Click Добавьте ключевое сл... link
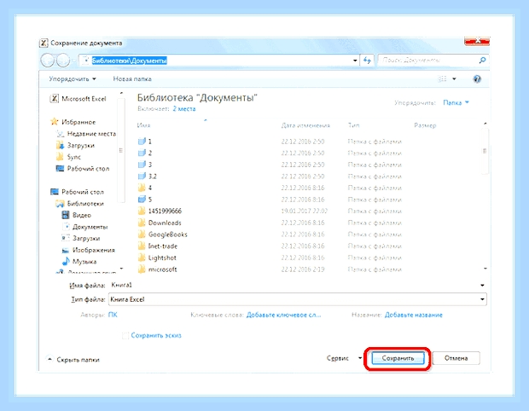529x411 pixels. tap(284, 315)
